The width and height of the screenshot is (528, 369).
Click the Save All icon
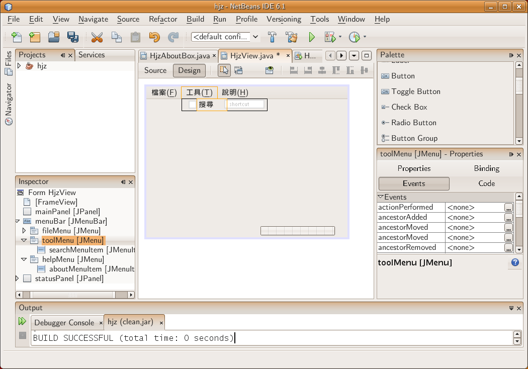72,37
